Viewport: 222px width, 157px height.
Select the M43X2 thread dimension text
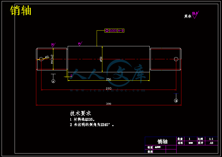(52, 59)
